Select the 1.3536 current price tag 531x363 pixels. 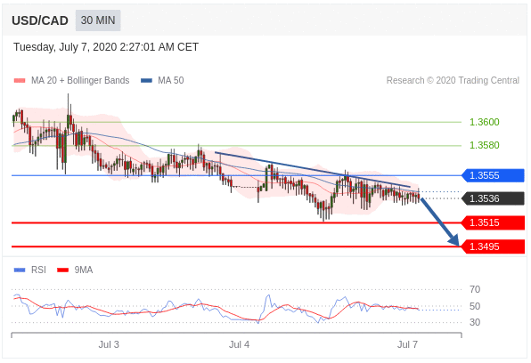[493, 198]
